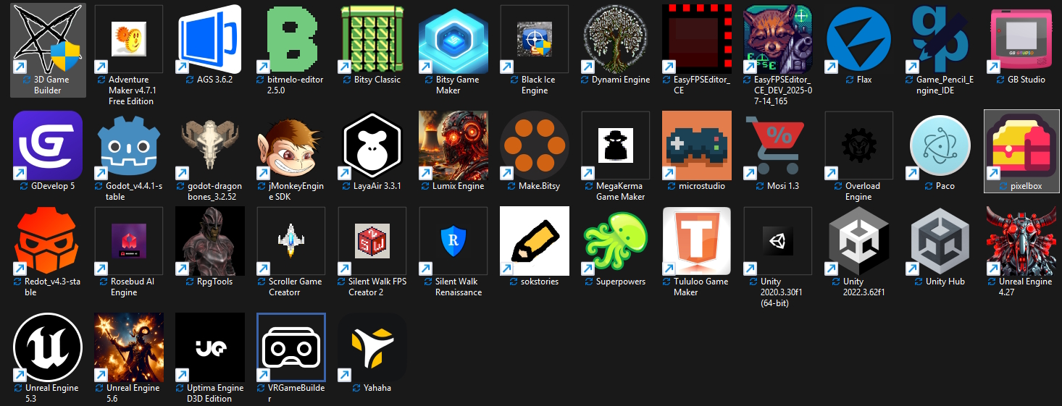Open Unity 2020.3.30f1 (64-bit) shortcut
The image size is (1062, 406).
(x=778, y=241)
